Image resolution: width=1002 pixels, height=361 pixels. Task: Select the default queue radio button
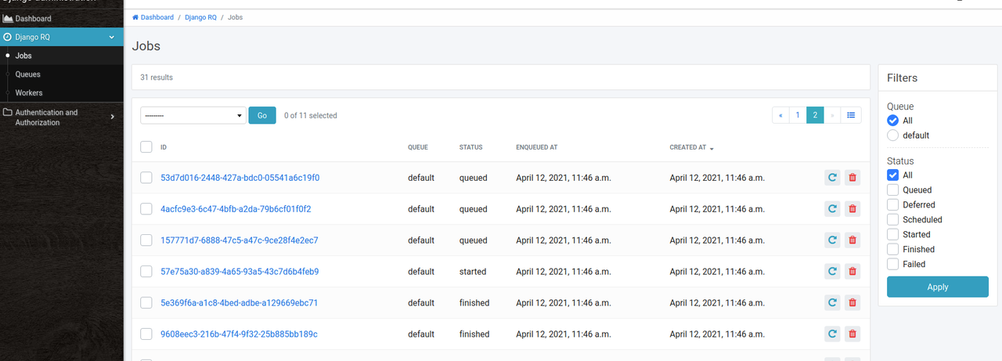coord(892,135)
